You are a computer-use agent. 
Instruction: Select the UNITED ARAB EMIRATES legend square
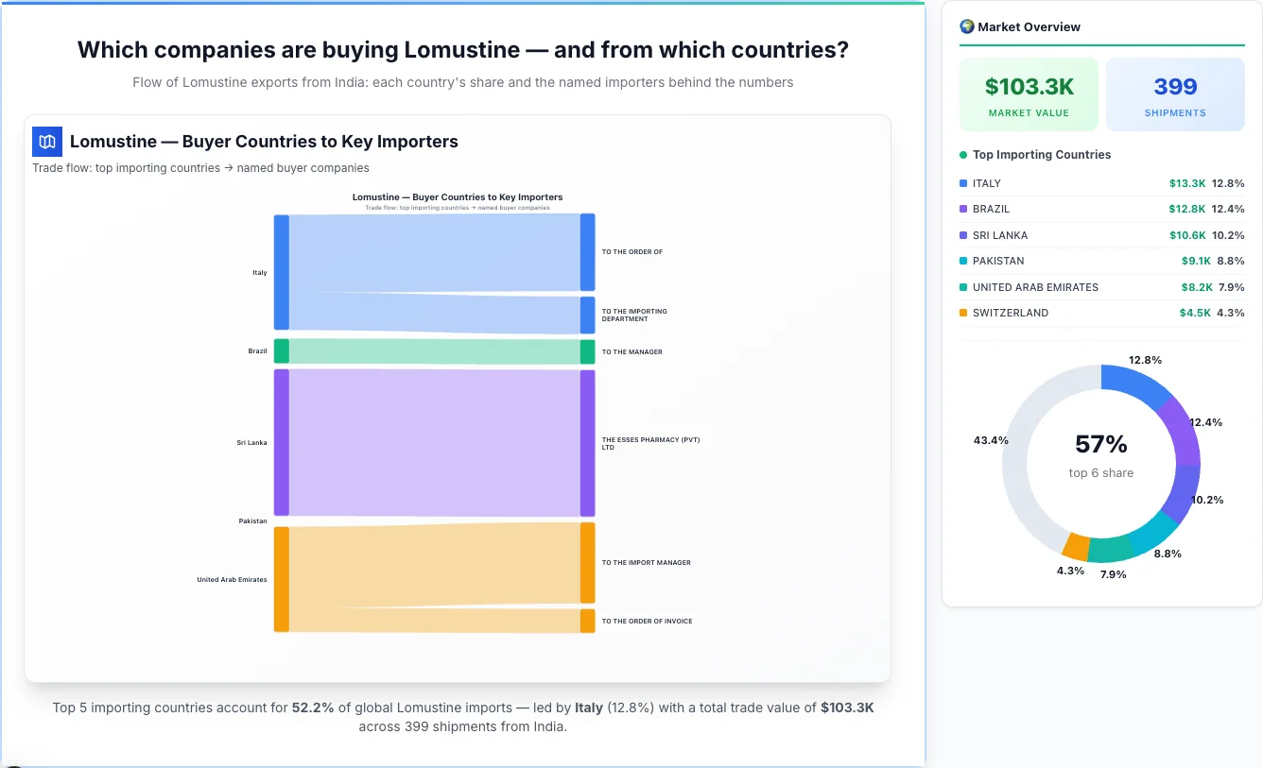tap(964, 287)
